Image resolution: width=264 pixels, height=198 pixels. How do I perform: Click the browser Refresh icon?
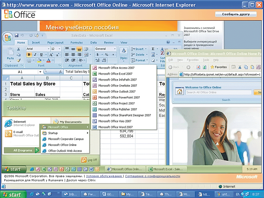click(205, 67)
